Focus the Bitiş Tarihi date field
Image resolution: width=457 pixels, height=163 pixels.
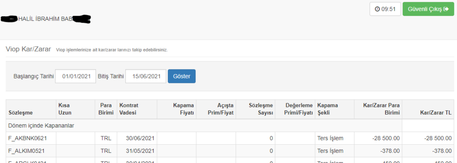(146, 76)
